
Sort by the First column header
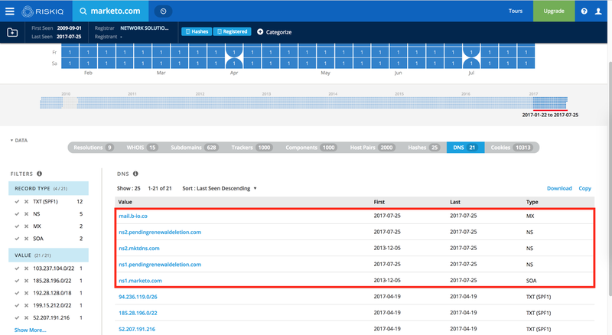point(379,202)
